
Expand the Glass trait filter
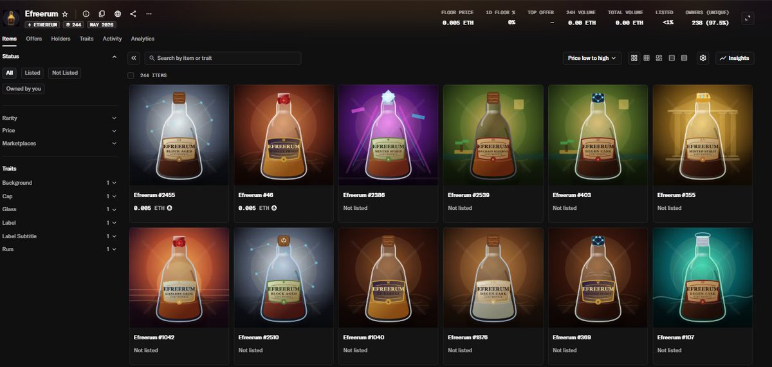60,209
